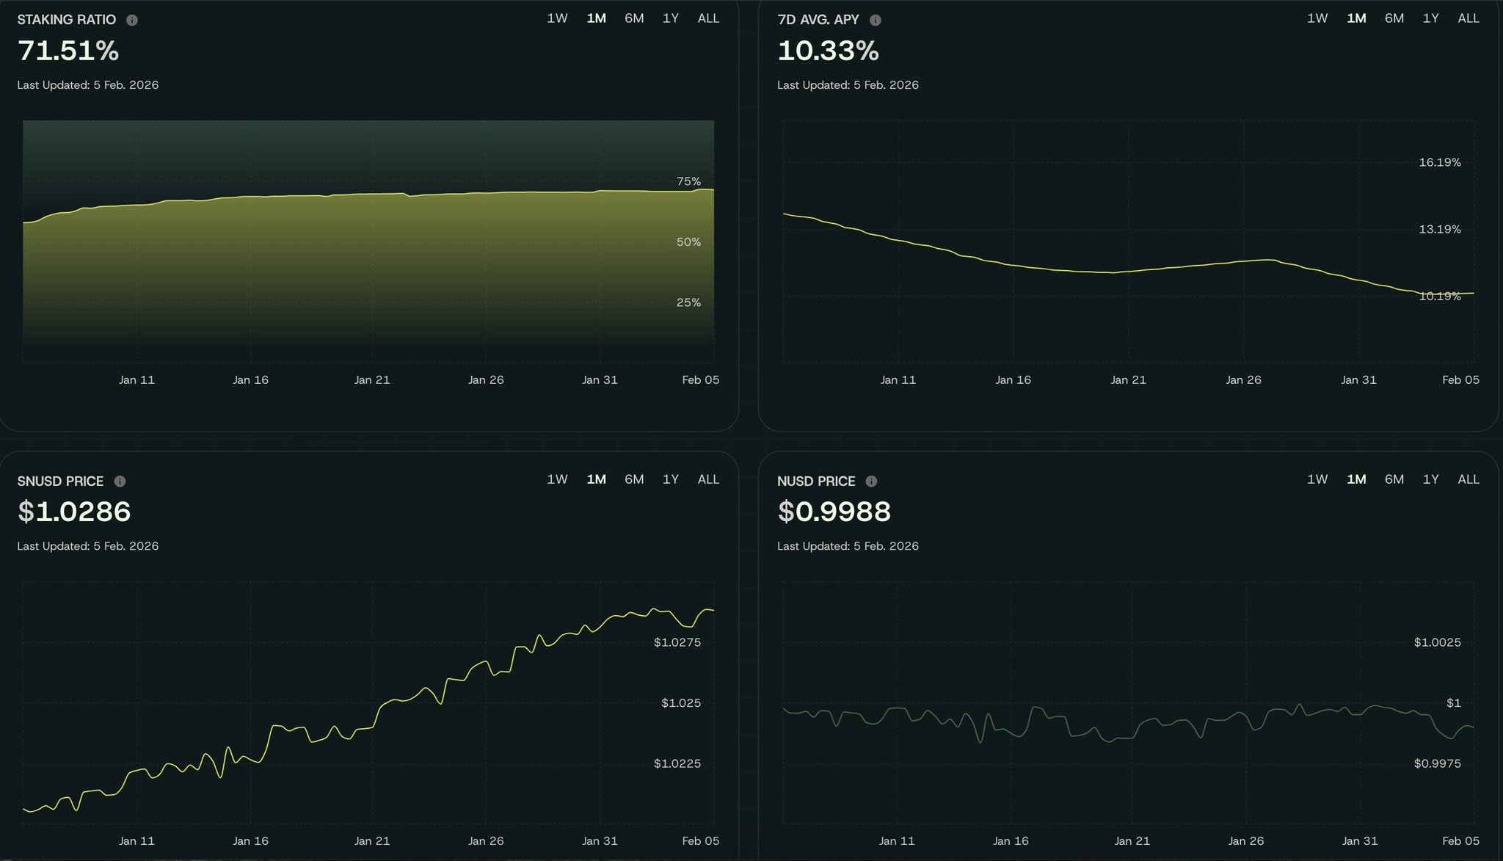This screenshot has width=1503, height=861.
Task: Choose 1Y range on 7D Avg. APY chart
Action: [x=1430, y=18]
